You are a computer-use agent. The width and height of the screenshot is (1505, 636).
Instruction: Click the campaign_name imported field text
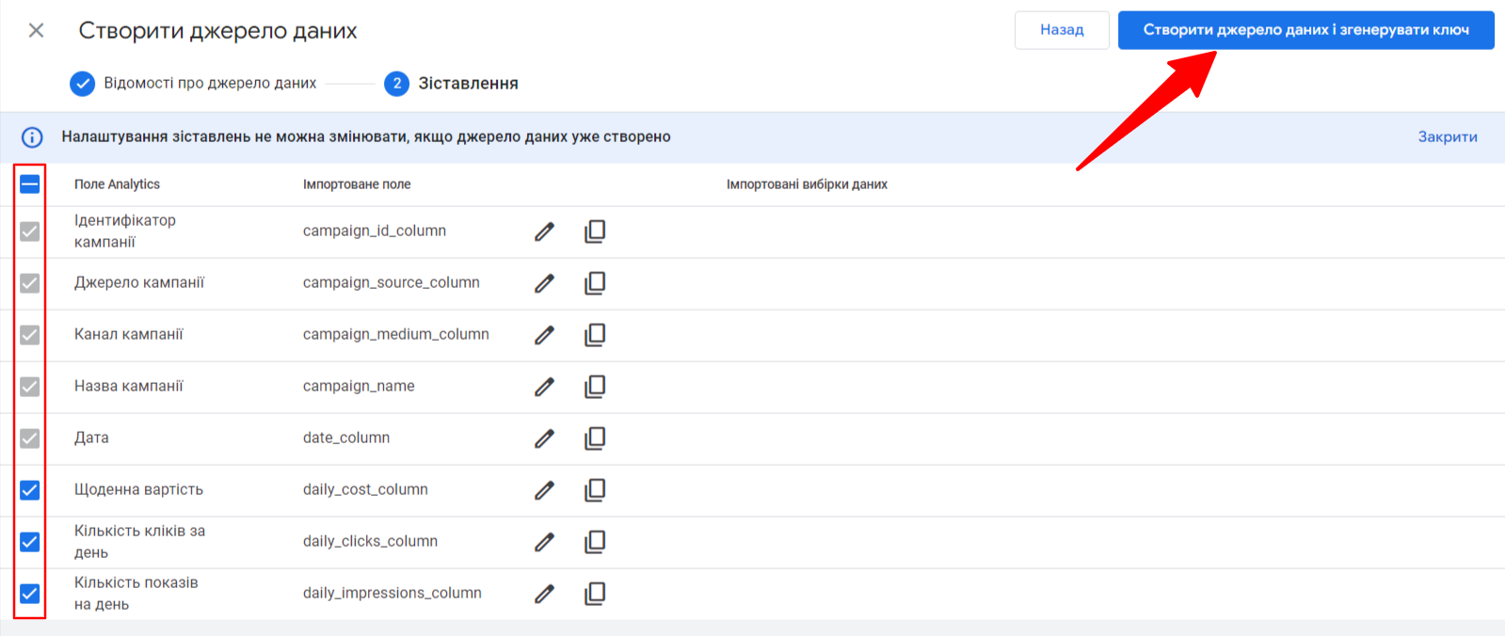coord(359,387)
